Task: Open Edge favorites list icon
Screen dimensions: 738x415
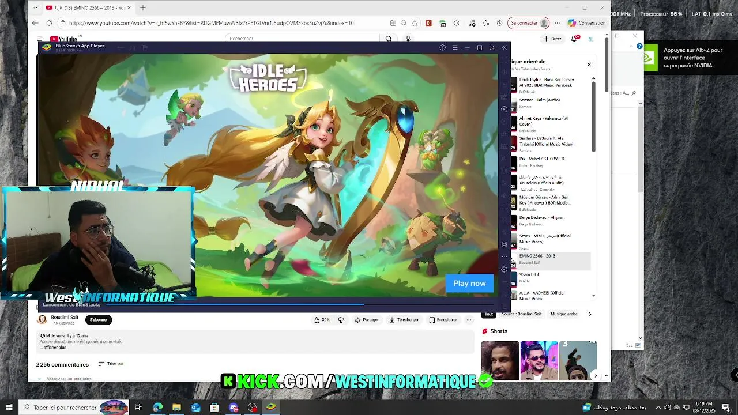Action: pyautogui.click(x=485, y=23)
